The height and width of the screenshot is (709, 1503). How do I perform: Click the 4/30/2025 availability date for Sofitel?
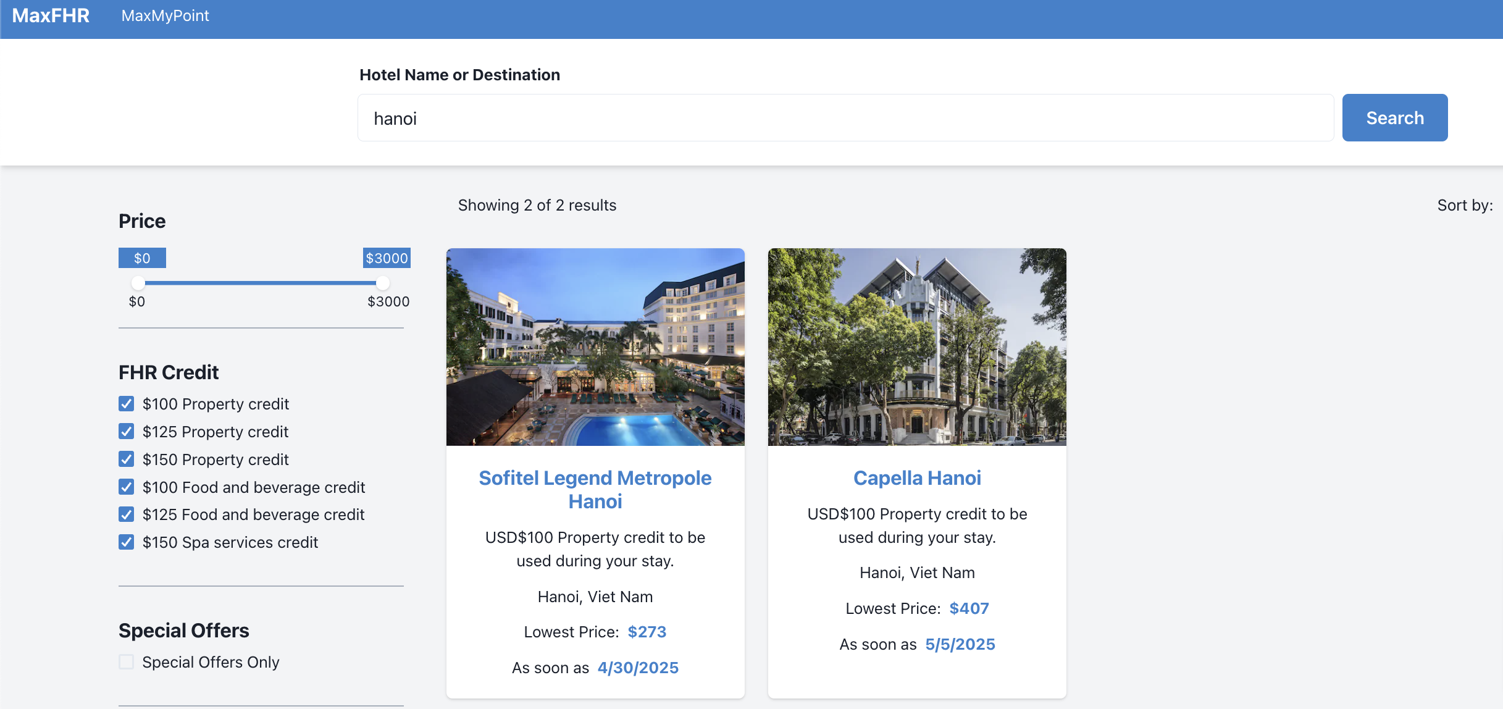click(637, 667)
